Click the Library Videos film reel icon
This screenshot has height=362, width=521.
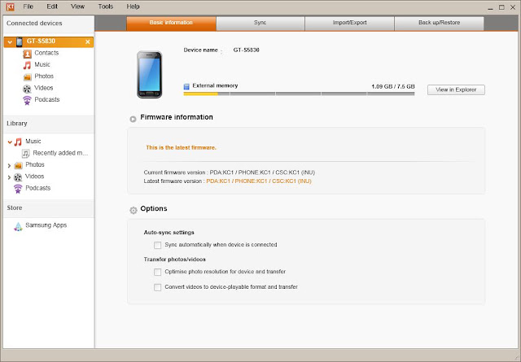click(18, 177)
